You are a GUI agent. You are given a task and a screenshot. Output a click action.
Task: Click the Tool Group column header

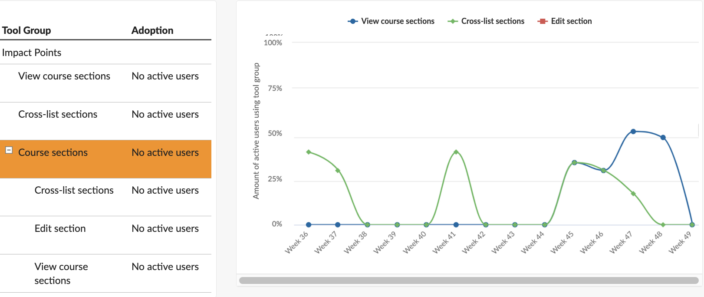pos(26,30)
